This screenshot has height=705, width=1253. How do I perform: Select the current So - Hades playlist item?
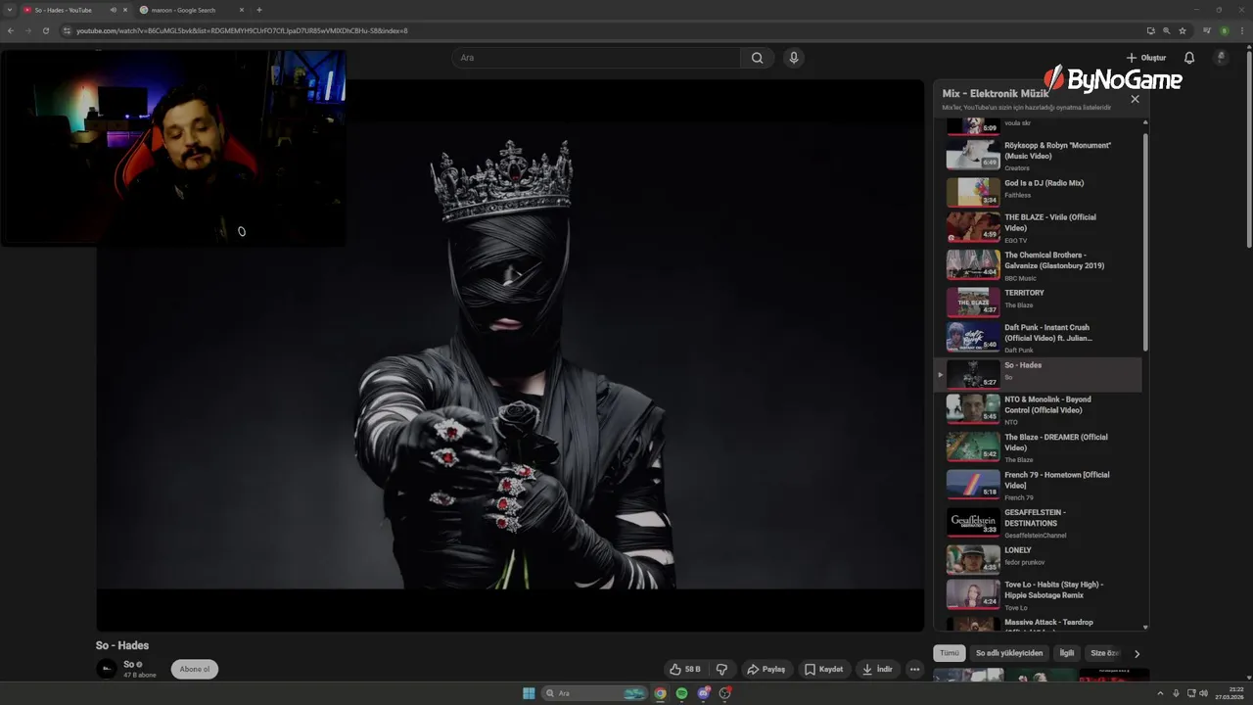[1038, 375]
